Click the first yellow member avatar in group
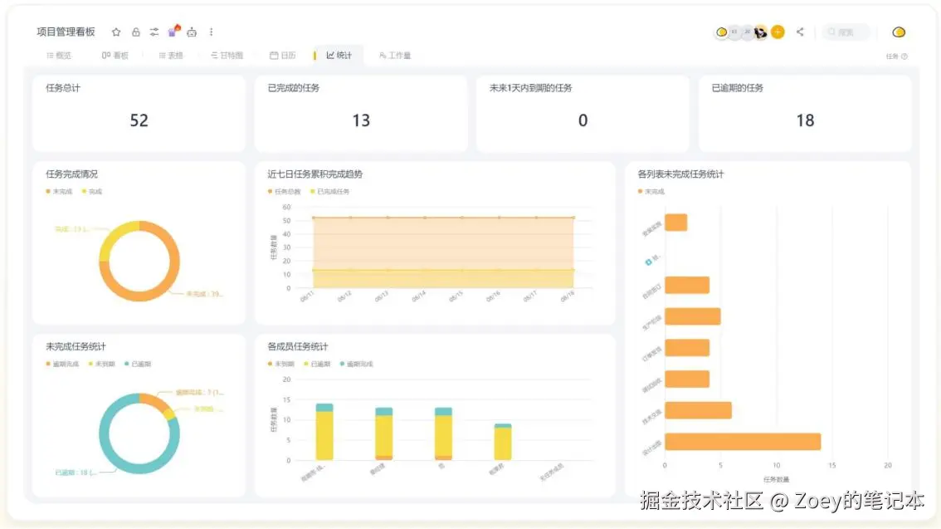Image resolution: width=941 pixels, height=529 pixels. (721, 32)
